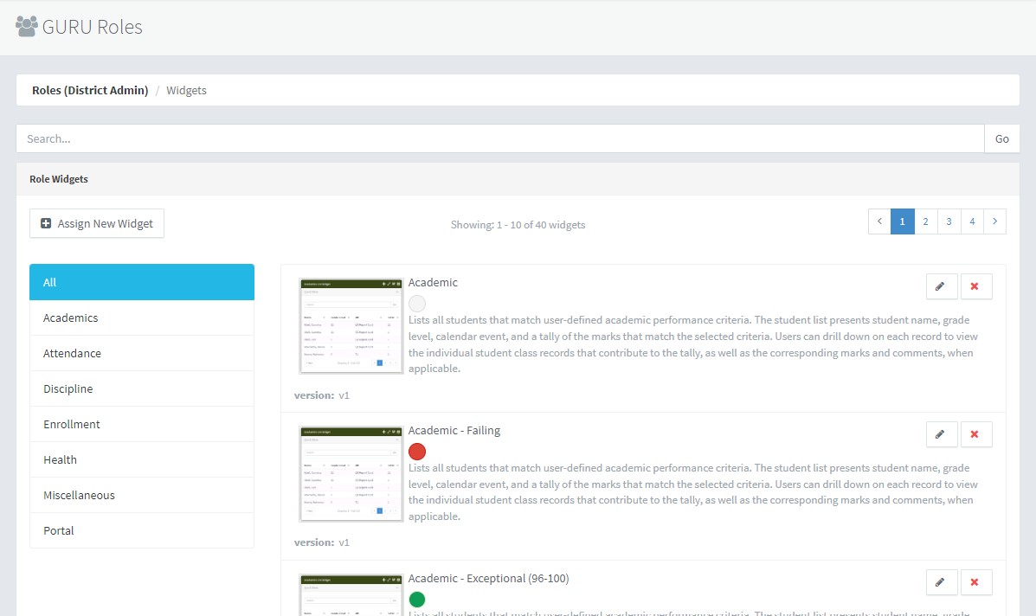This screenshot has height=616, width=1036.
Task: Click the Widgets breadcrumb
Action: tap(186, 91)
